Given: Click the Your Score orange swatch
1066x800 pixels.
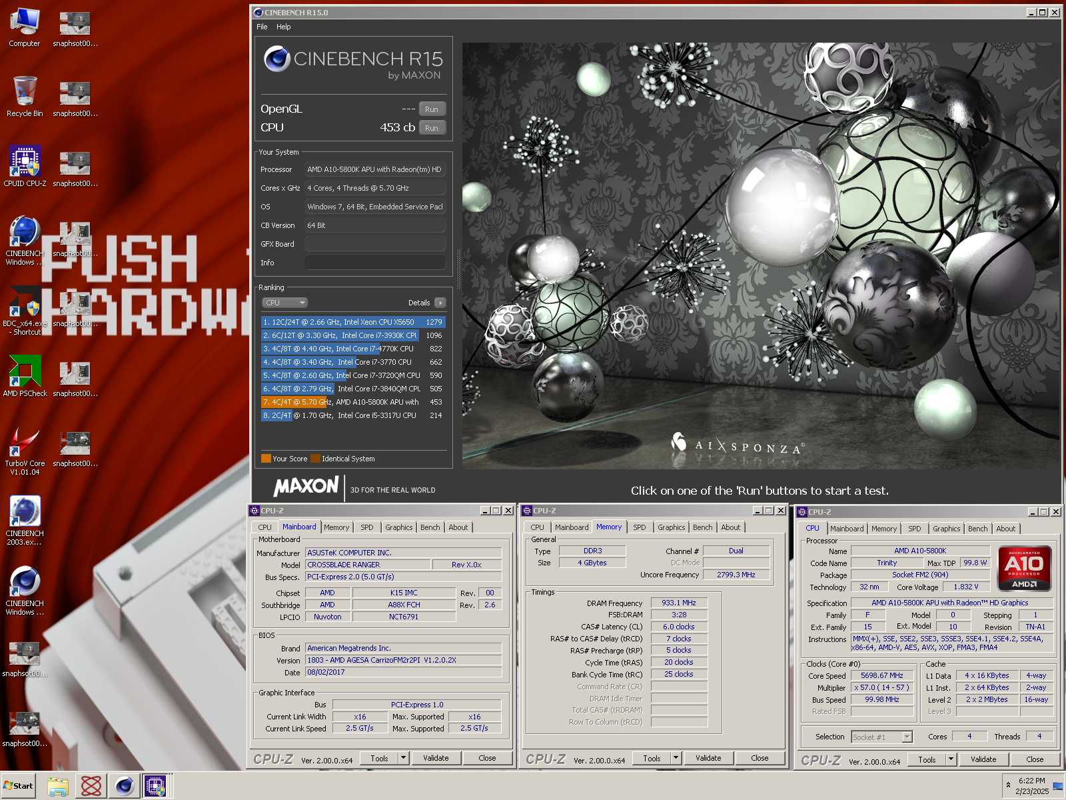Looking at the screenshot, I should click(x=266, y=459).
